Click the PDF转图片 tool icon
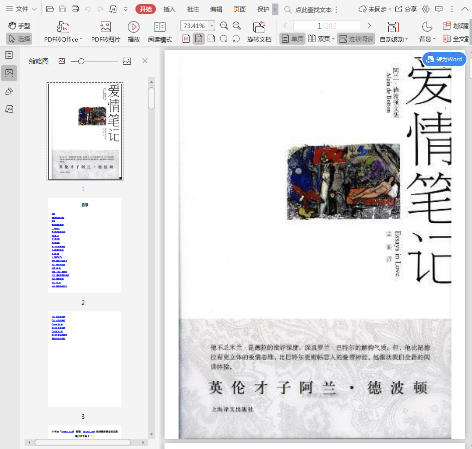 pyautogui.click(x=105, y=28)
